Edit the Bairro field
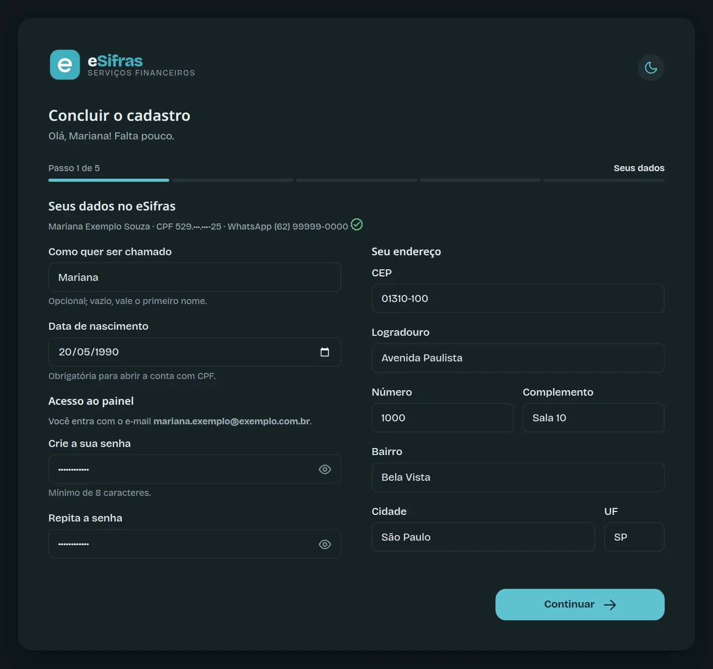The width and height of the screenshot is (713, 669). click(518, 477)
